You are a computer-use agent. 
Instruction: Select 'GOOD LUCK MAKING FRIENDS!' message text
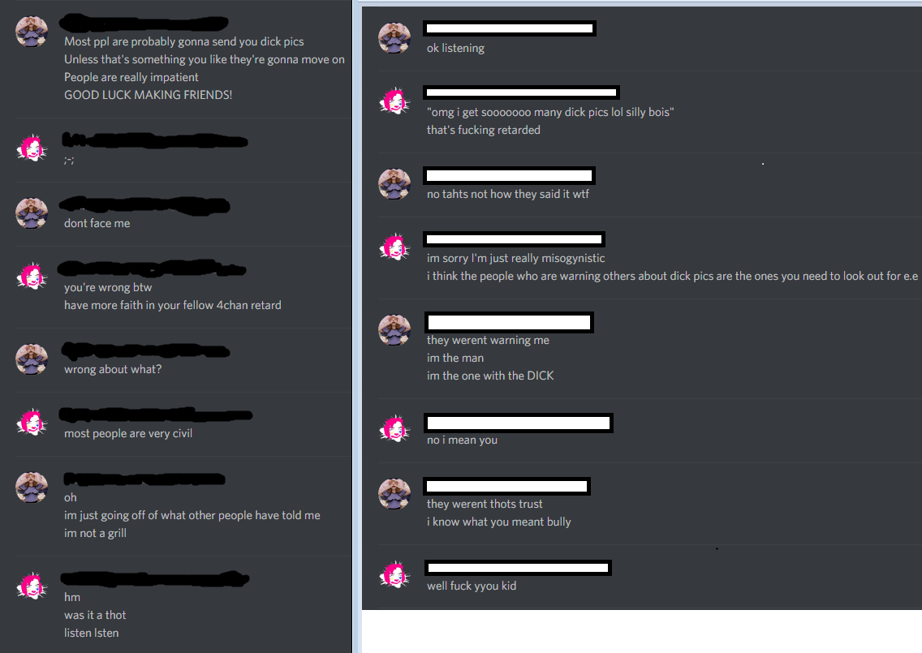[149, 95]
